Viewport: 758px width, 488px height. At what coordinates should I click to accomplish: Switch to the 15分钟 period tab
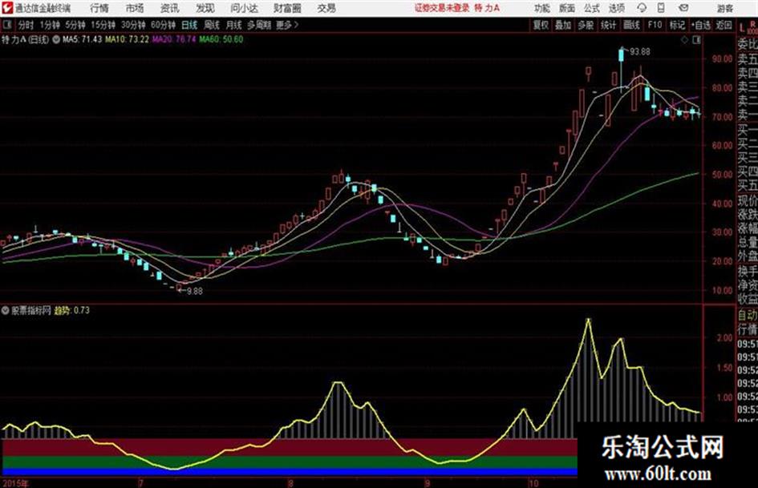[x=103, y=25]
